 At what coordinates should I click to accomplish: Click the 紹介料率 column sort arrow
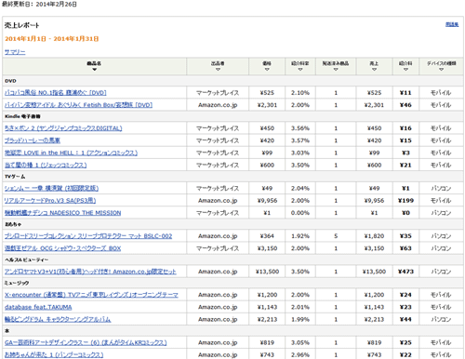tap(300, 70)
